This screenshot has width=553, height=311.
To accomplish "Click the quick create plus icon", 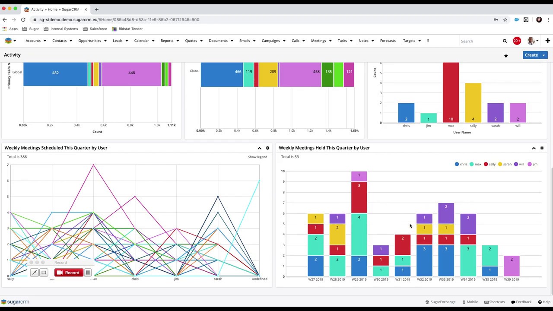I will (x=547, y=41).
